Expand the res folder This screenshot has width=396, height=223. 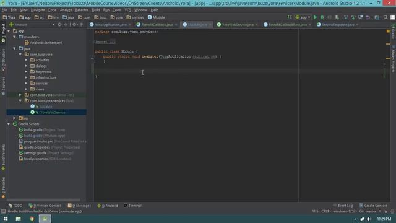coord(15,118)
